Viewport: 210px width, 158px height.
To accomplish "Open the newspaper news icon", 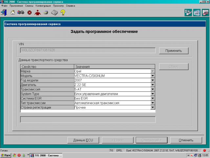I will (x=54, y=13).
